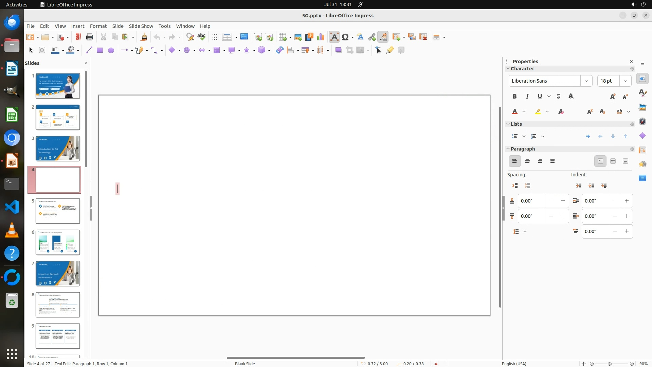Increase above paragraph spacing value

pyautogui.click(x=563, y=201)
